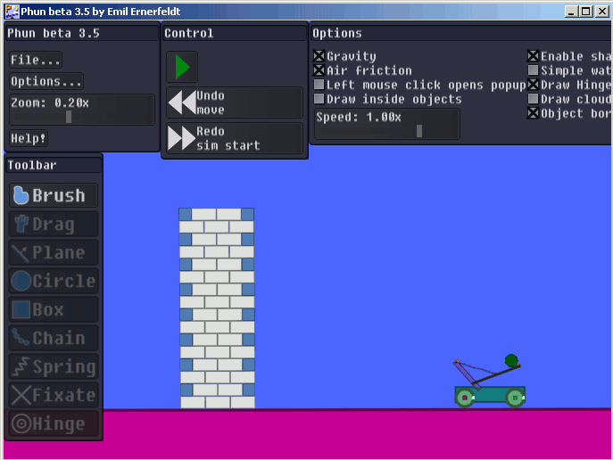Select the Drag tool
The height and width of the screenshot is (460, 613).
(x=54, y=224)
